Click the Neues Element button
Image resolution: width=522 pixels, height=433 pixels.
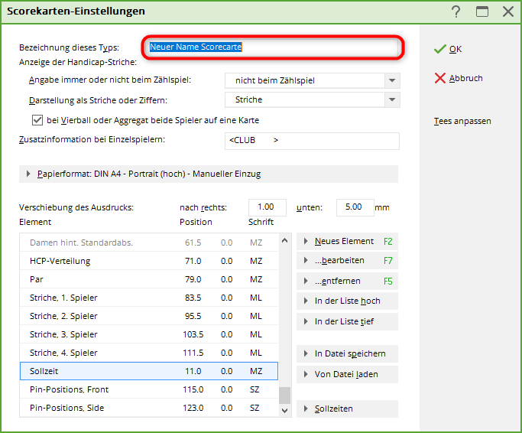(346, 241)
